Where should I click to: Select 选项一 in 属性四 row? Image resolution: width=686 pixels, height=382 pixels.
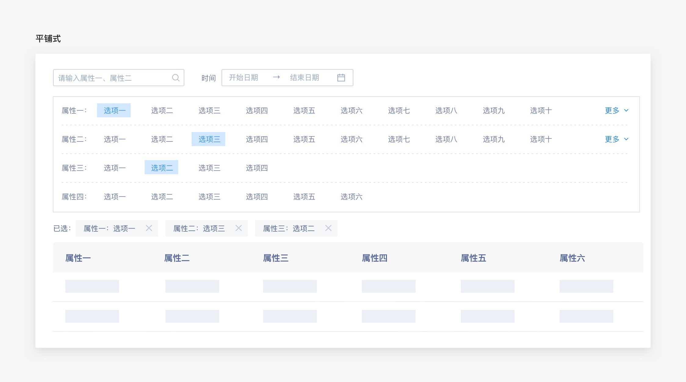(115, 197)
